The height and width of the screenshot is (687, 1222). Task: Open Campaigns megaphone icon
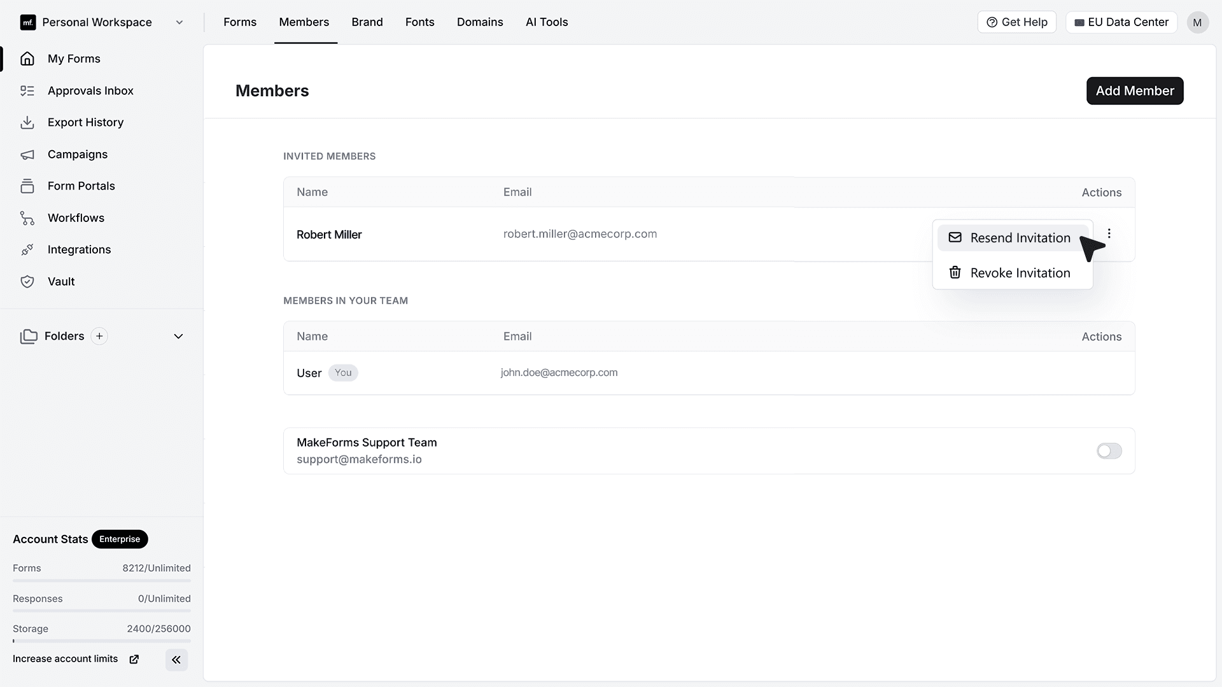pos(27,155)
